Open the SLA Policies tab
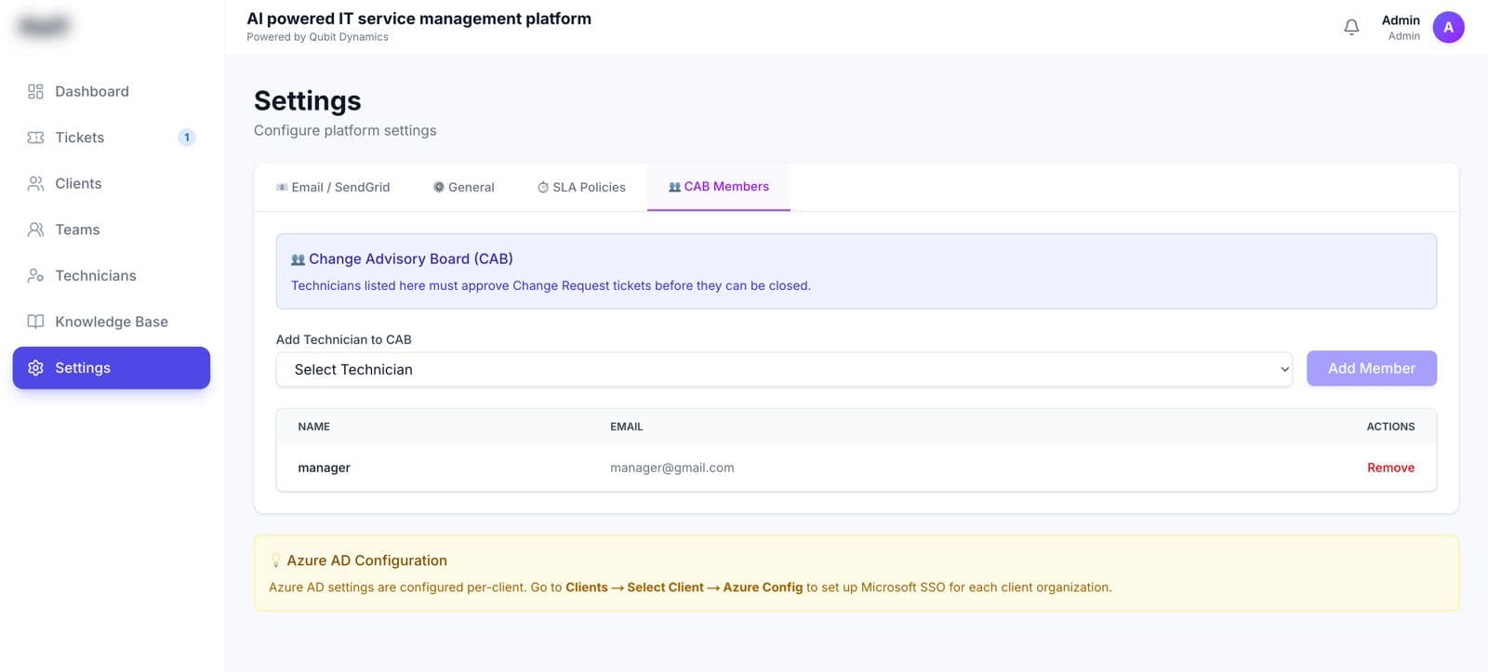This screenshot has height=672, width=1488. click(x=581, y=187)
